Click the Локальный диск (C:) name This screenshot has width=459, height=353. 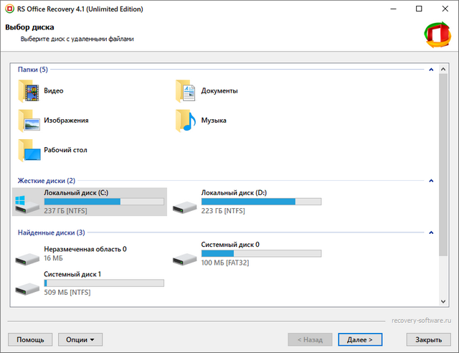tap(76, 193)
